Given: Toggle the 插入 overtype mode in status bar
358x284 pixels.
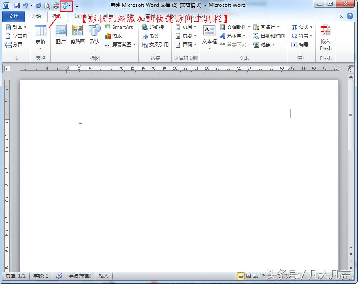Looking at the screenshot, I should (104, 276).
